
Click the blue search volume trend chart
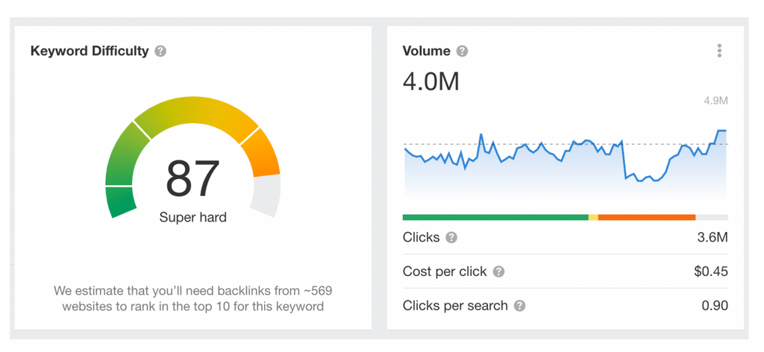565,160
